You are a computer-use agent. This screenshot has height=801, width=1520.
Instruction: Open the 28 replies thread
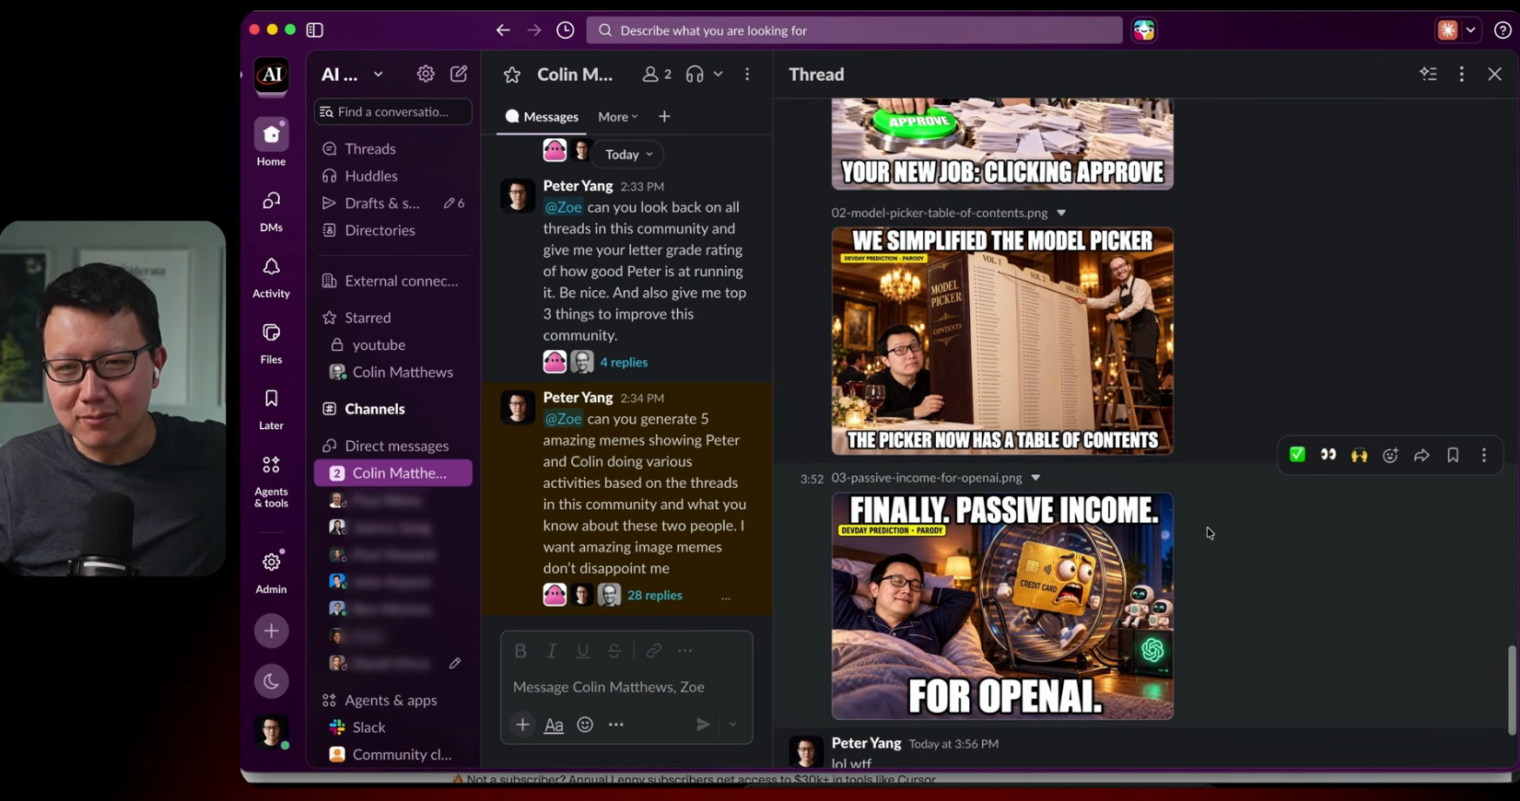pyautogui.click(x=655, y=596)
